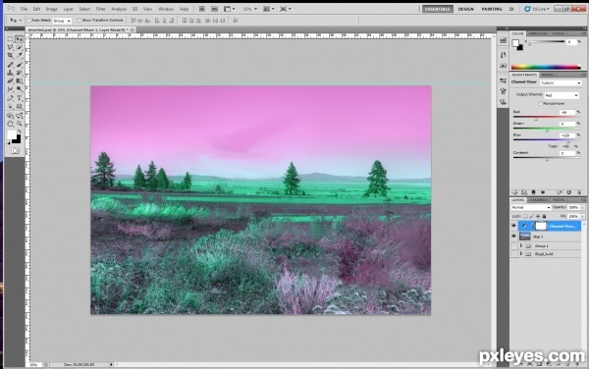Enable the Monochrome checkbox

(540, 103)
